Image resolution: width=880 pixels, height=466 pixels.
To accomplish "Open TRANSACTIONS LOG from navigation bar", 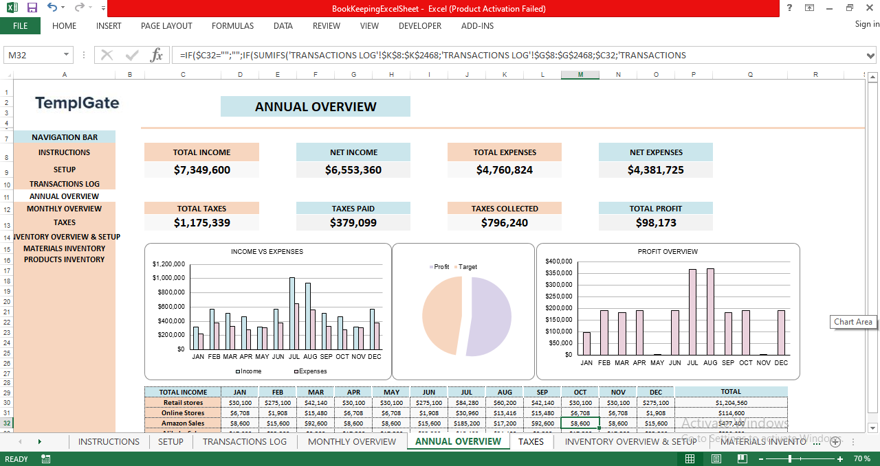I will [x=65, y=184].
